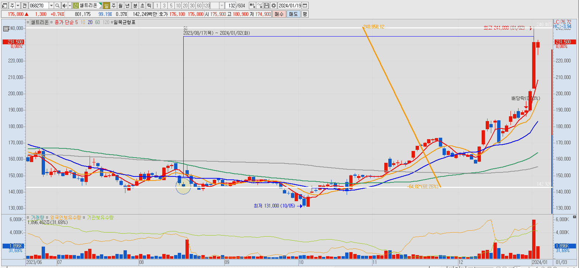Open chart settings gear icon
This screenshot has height=268, width=579.
click(x=274, y=6)
